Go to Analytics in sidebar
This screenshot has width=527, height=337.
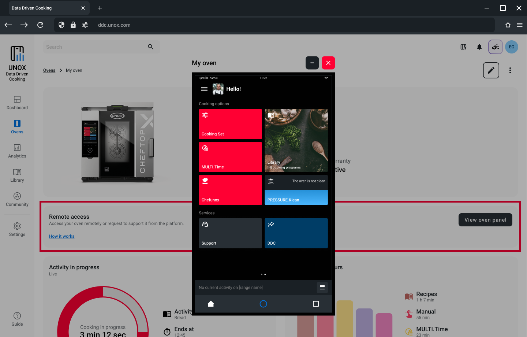point(17,151)
